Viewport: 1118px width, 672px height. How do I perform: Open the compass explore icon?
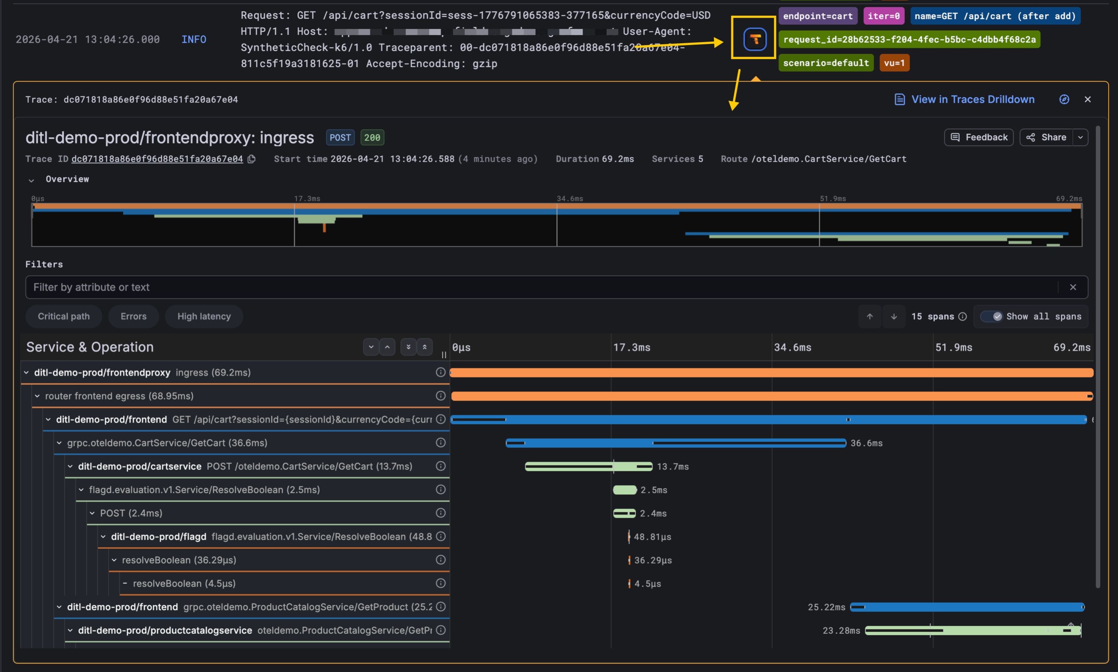click(x=1064, y=99)
